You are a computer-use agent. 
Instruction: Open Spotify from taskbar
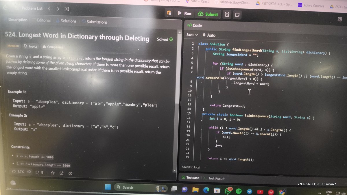pyautogui.click(x=239, y=191)
